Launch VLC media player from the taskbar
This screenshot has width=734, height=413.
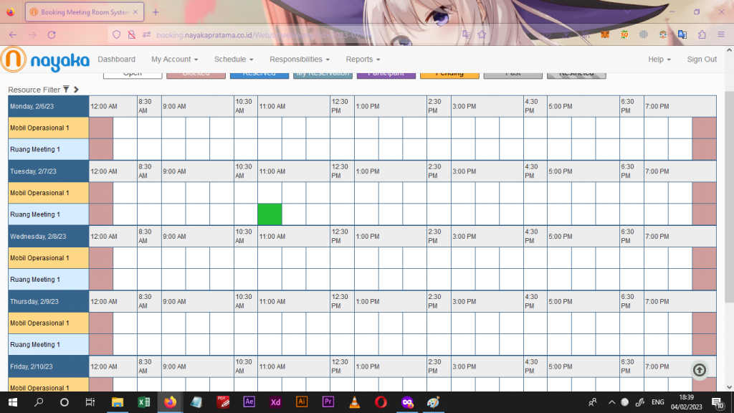click(x=354, y=402)
